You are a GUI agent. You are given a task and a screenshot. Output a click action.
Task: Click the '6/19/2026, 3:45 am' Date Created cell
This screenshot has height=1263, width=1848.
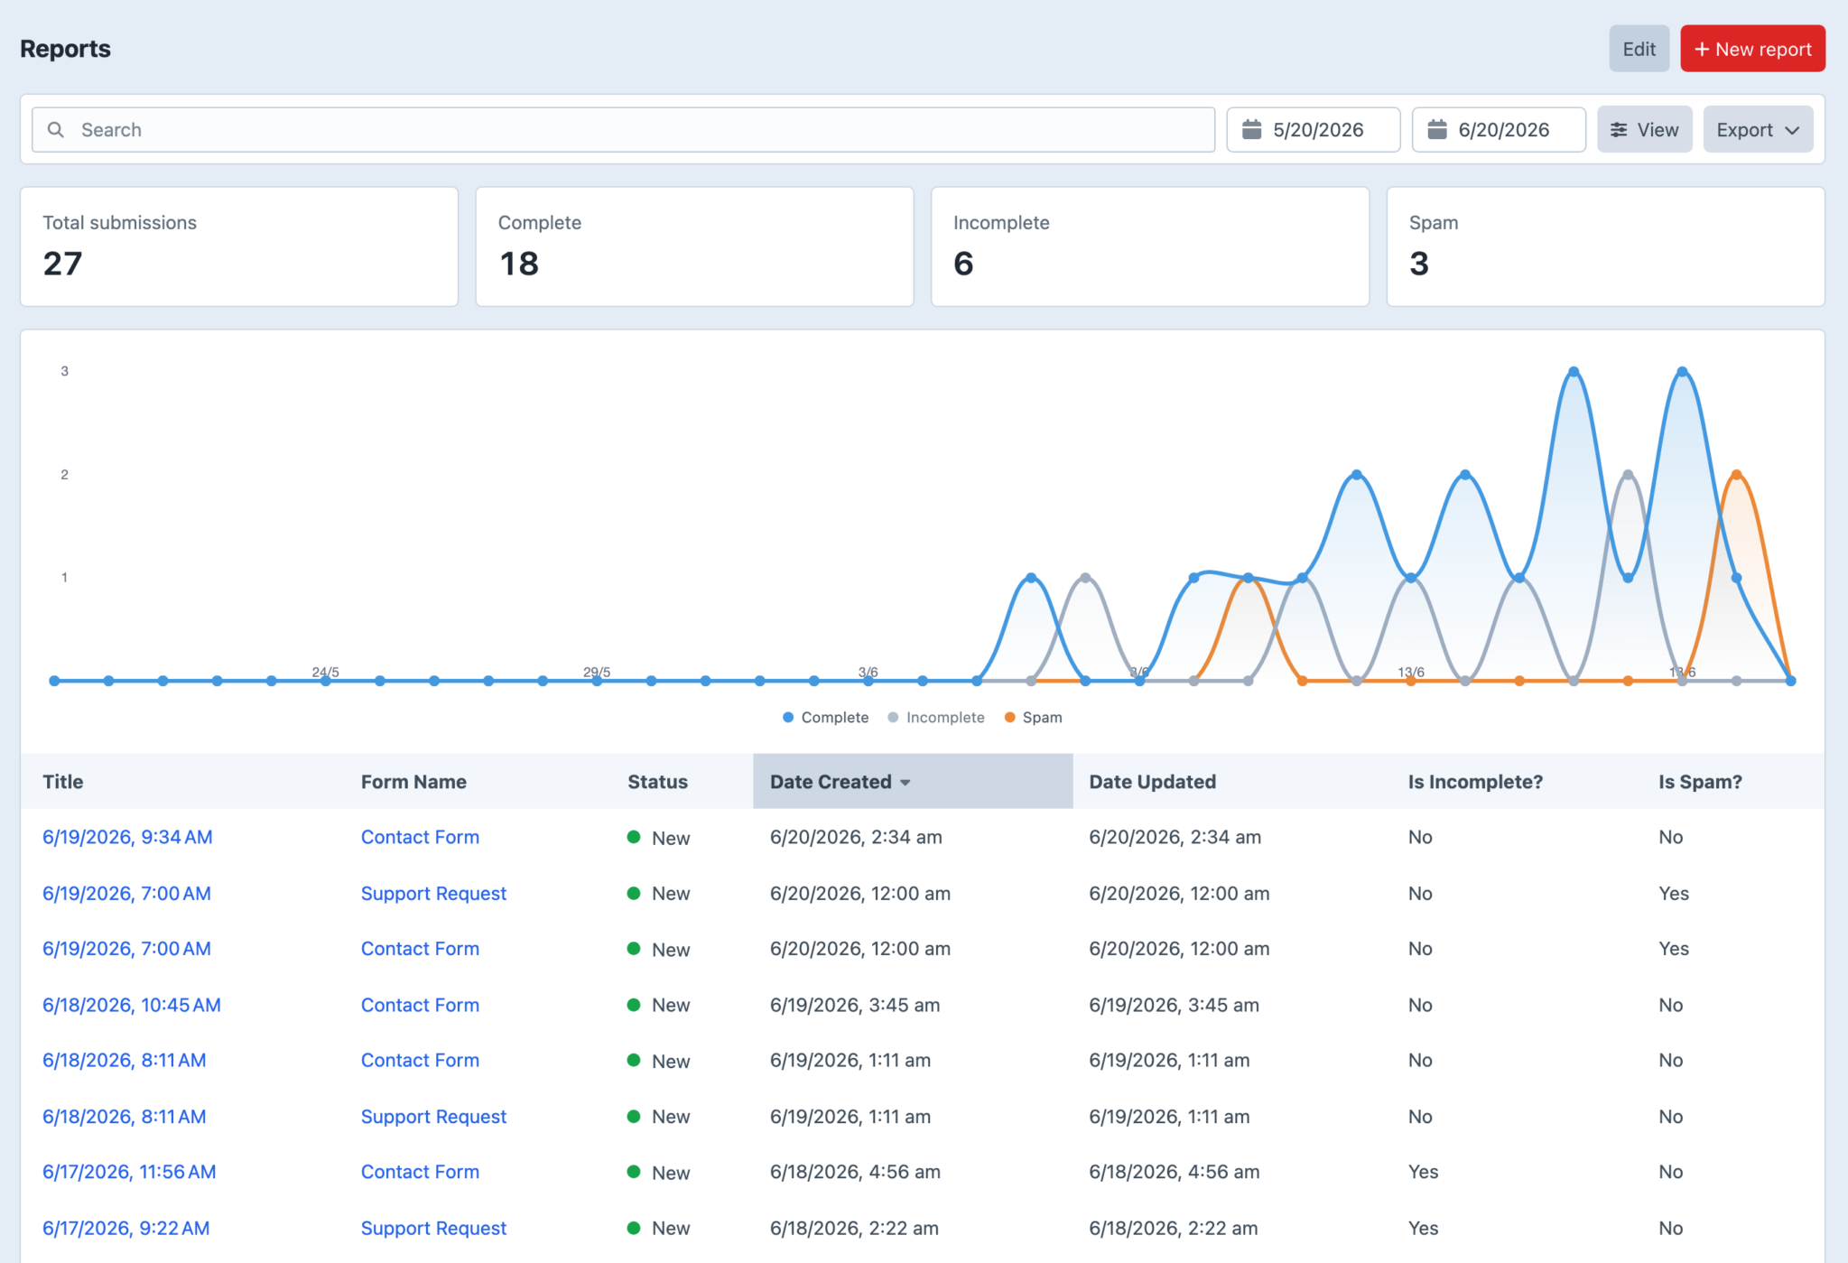[x=855, y=1005]
